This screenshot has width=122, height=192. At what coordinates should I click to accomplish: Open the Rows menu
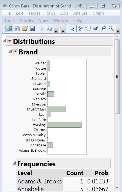coord(50,13)
